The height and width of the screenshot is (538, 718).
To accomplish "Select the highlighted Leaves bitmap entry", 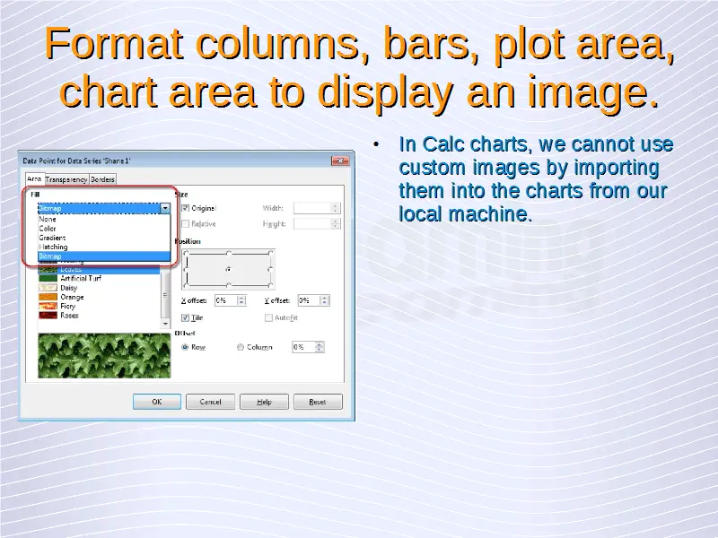I will coord(72,269).
